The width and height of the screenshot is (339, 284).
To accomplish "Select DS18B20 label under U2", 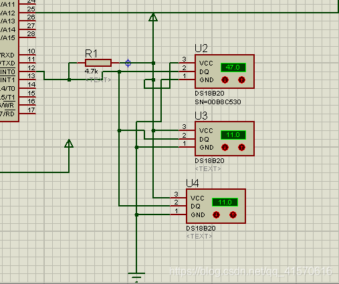I will tap(209, 94).
